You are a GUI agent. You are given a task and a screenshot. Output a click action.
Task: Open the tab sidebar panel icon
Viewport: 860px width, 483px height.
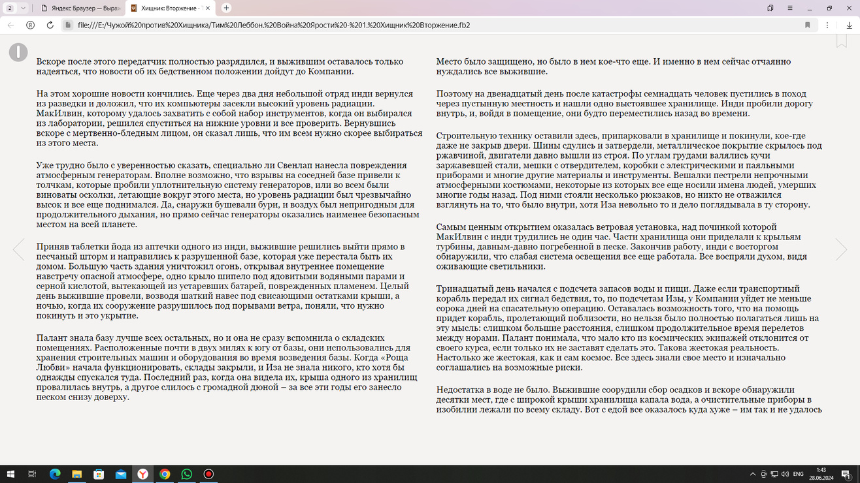[x=770, y=8]
